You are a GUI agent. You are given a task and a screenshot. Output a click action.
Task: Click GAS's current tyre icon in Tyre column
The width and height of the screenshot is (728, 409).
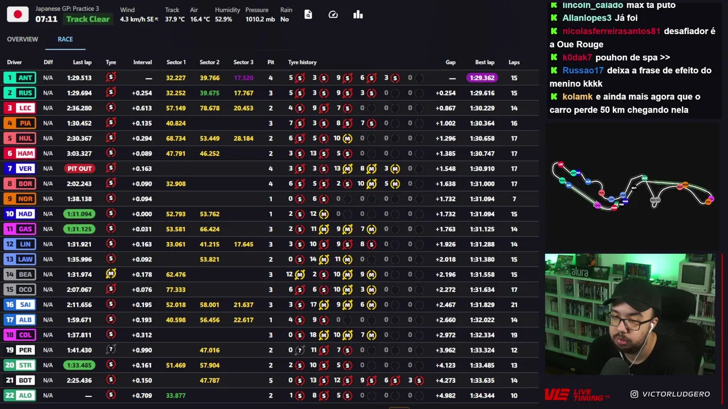tap(111, 228)
